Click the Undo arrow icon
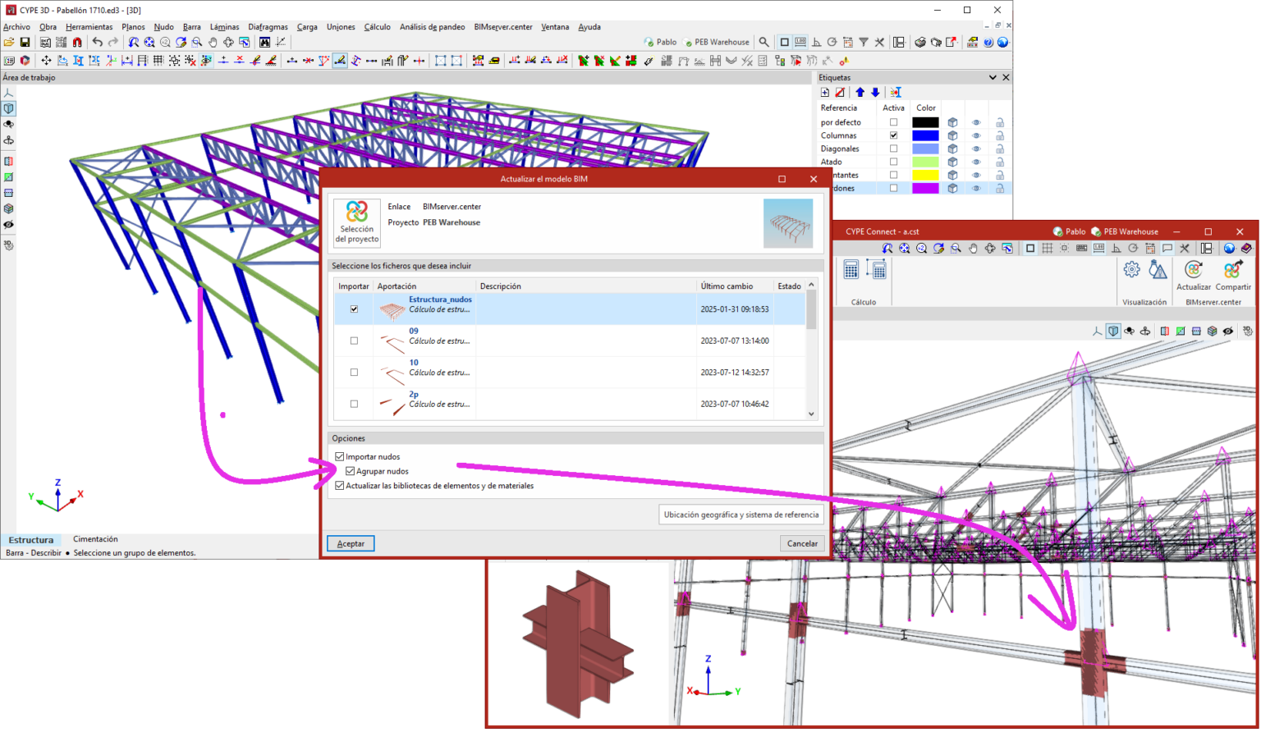 click(x=98, y=42)
